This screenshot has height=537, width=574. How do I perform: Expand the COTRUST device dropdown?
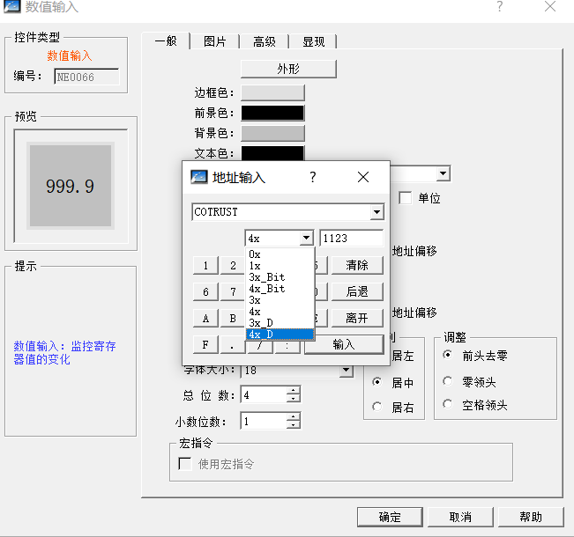376,212
